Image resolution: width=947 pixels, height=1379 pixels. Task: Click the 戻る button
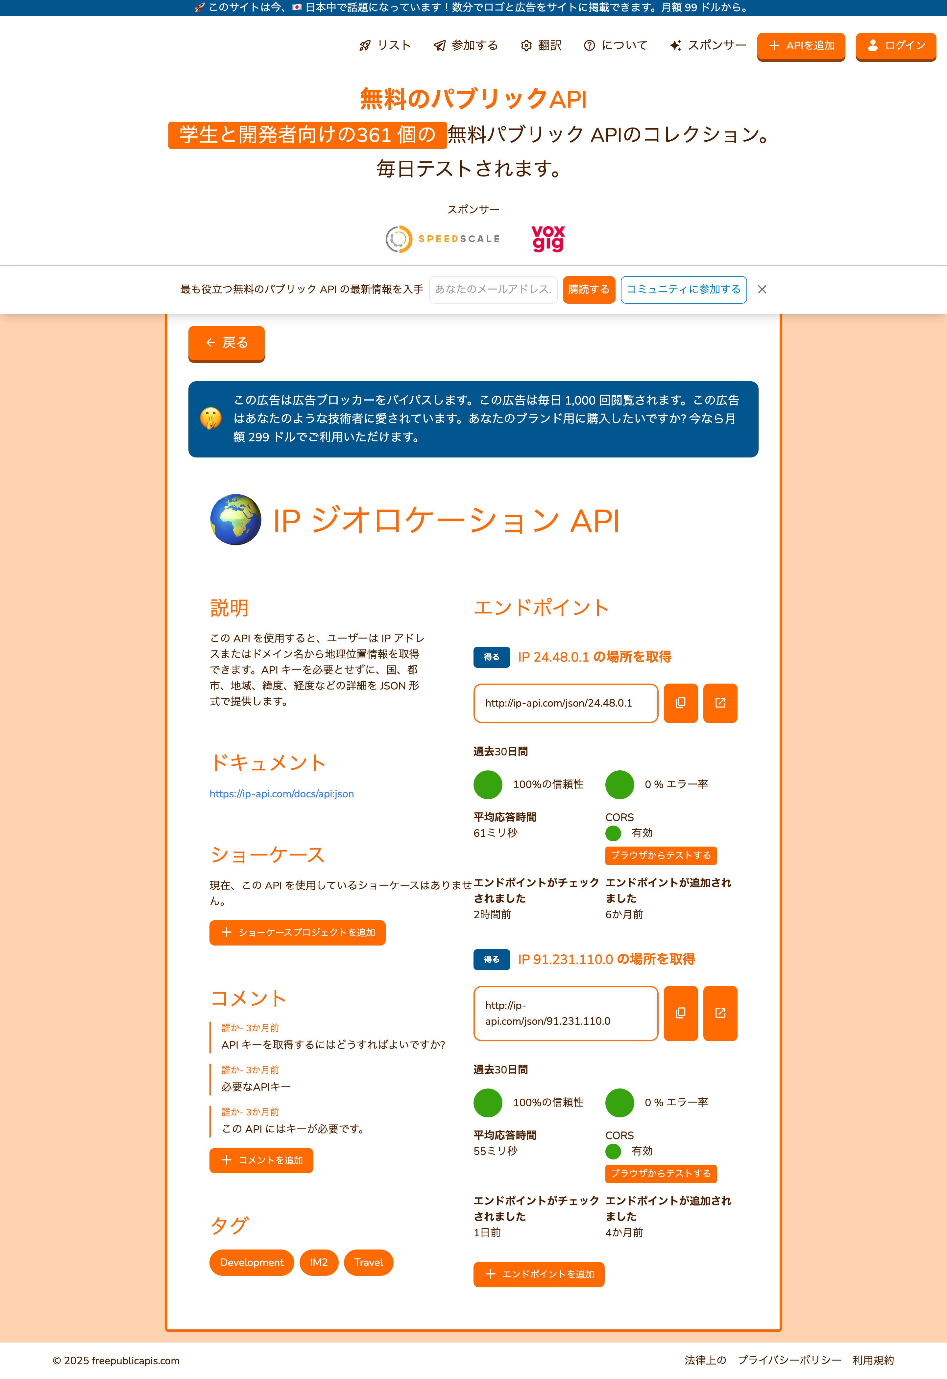226,343
